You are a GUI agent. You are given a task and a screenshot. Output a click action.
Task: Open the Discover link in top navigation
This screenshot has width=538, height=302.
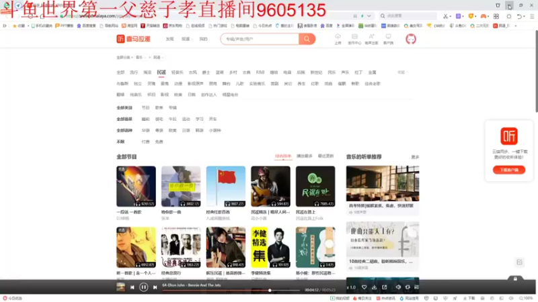click(170, 39)
